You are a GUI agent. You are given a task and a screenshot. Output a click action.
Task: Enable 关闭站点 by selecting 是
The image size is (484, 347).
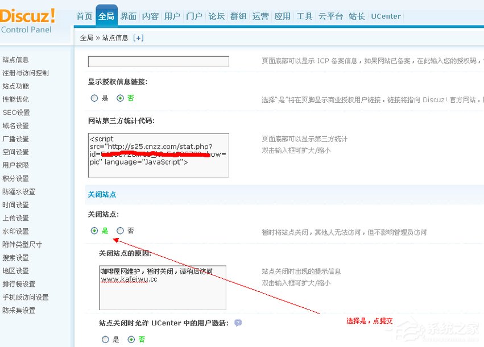coord(94,231)
